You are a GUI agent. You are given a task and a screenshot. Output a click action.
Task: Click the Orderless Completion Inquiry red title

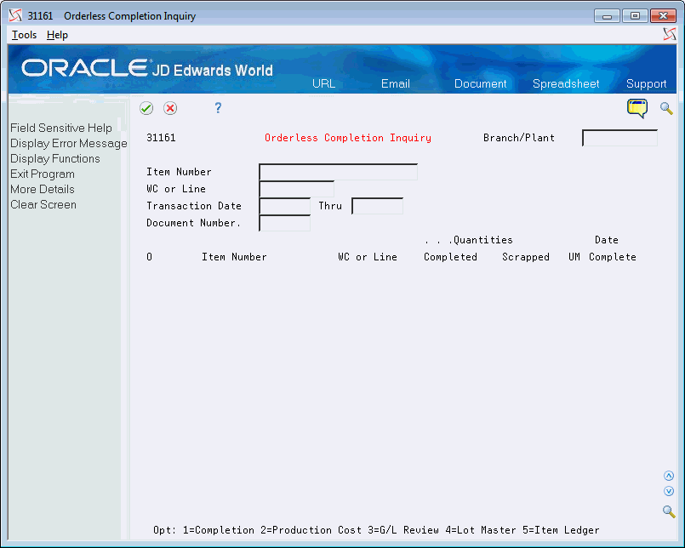(x=348, y=138)
